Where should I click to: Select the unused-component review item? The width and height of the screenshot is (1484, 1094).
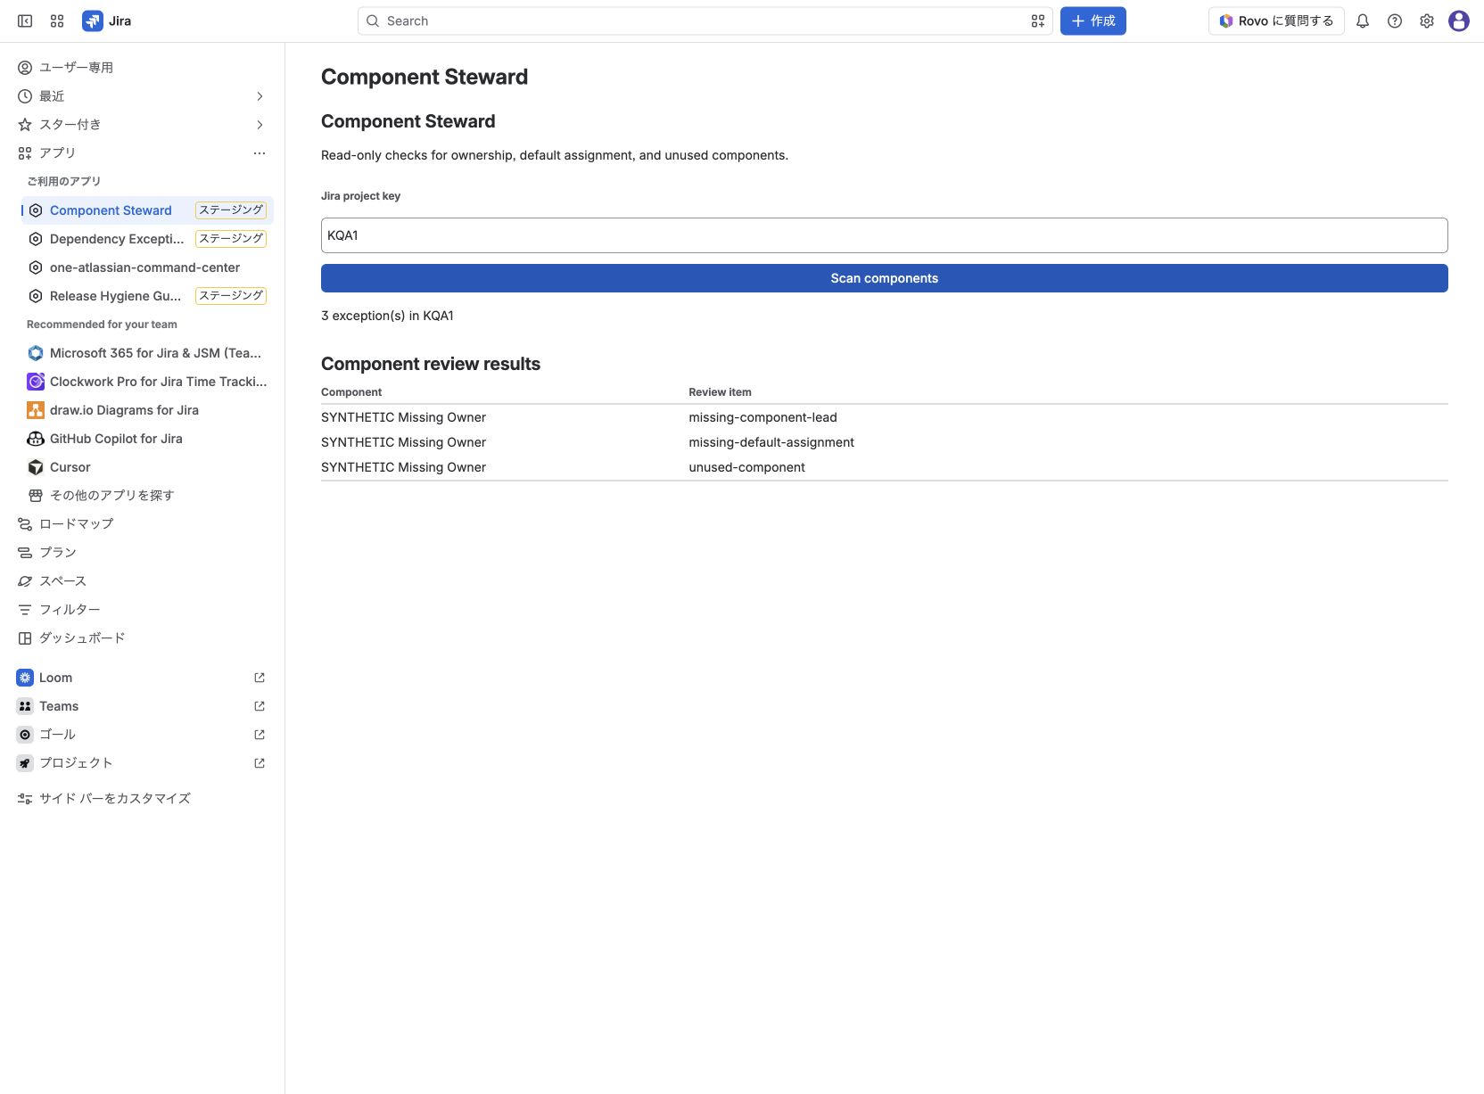coord(746,467)
